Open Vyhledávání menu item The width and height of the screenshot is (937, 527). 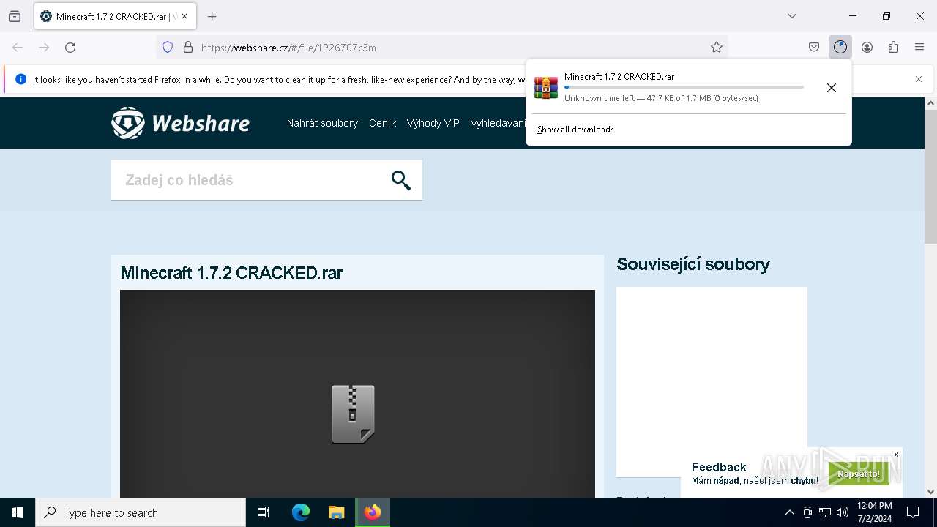(498, 123)
